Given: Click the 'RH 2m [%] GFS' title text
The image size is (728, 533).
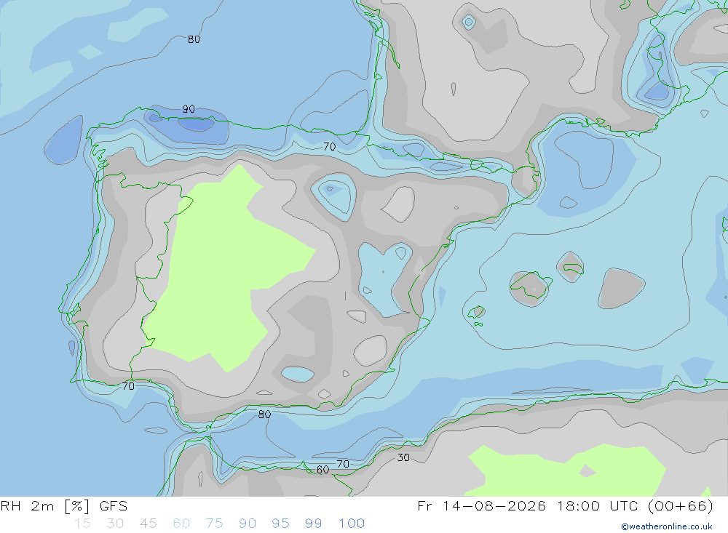Looking at the screenshot, I should coord(63,505).
